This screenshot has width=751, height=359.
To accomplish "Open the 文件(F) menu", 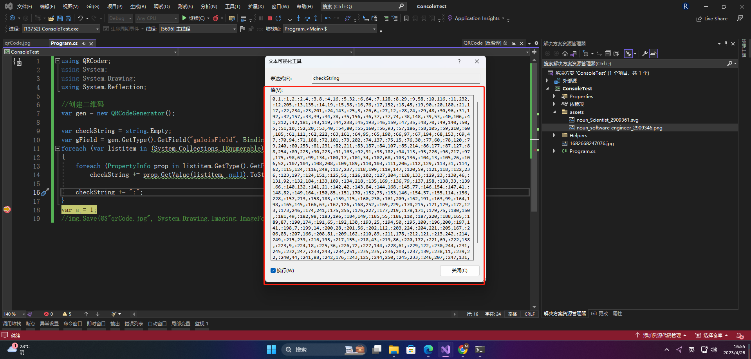I will click(24, 6).
